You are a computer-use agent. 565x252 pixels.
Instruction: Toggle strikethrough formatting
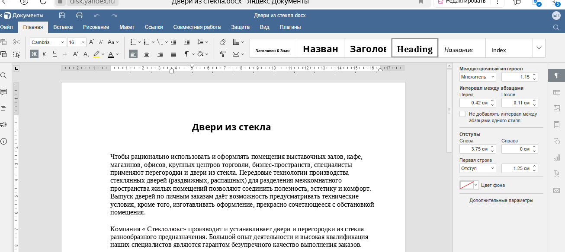tap(65, 54)
